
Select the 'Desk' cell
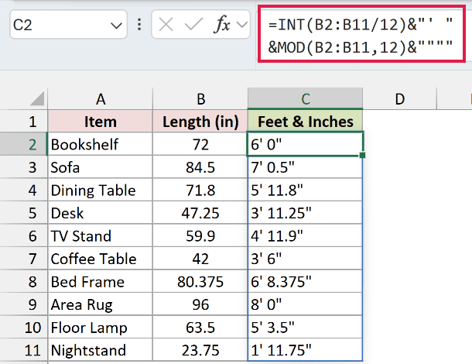tap(101, 213)
